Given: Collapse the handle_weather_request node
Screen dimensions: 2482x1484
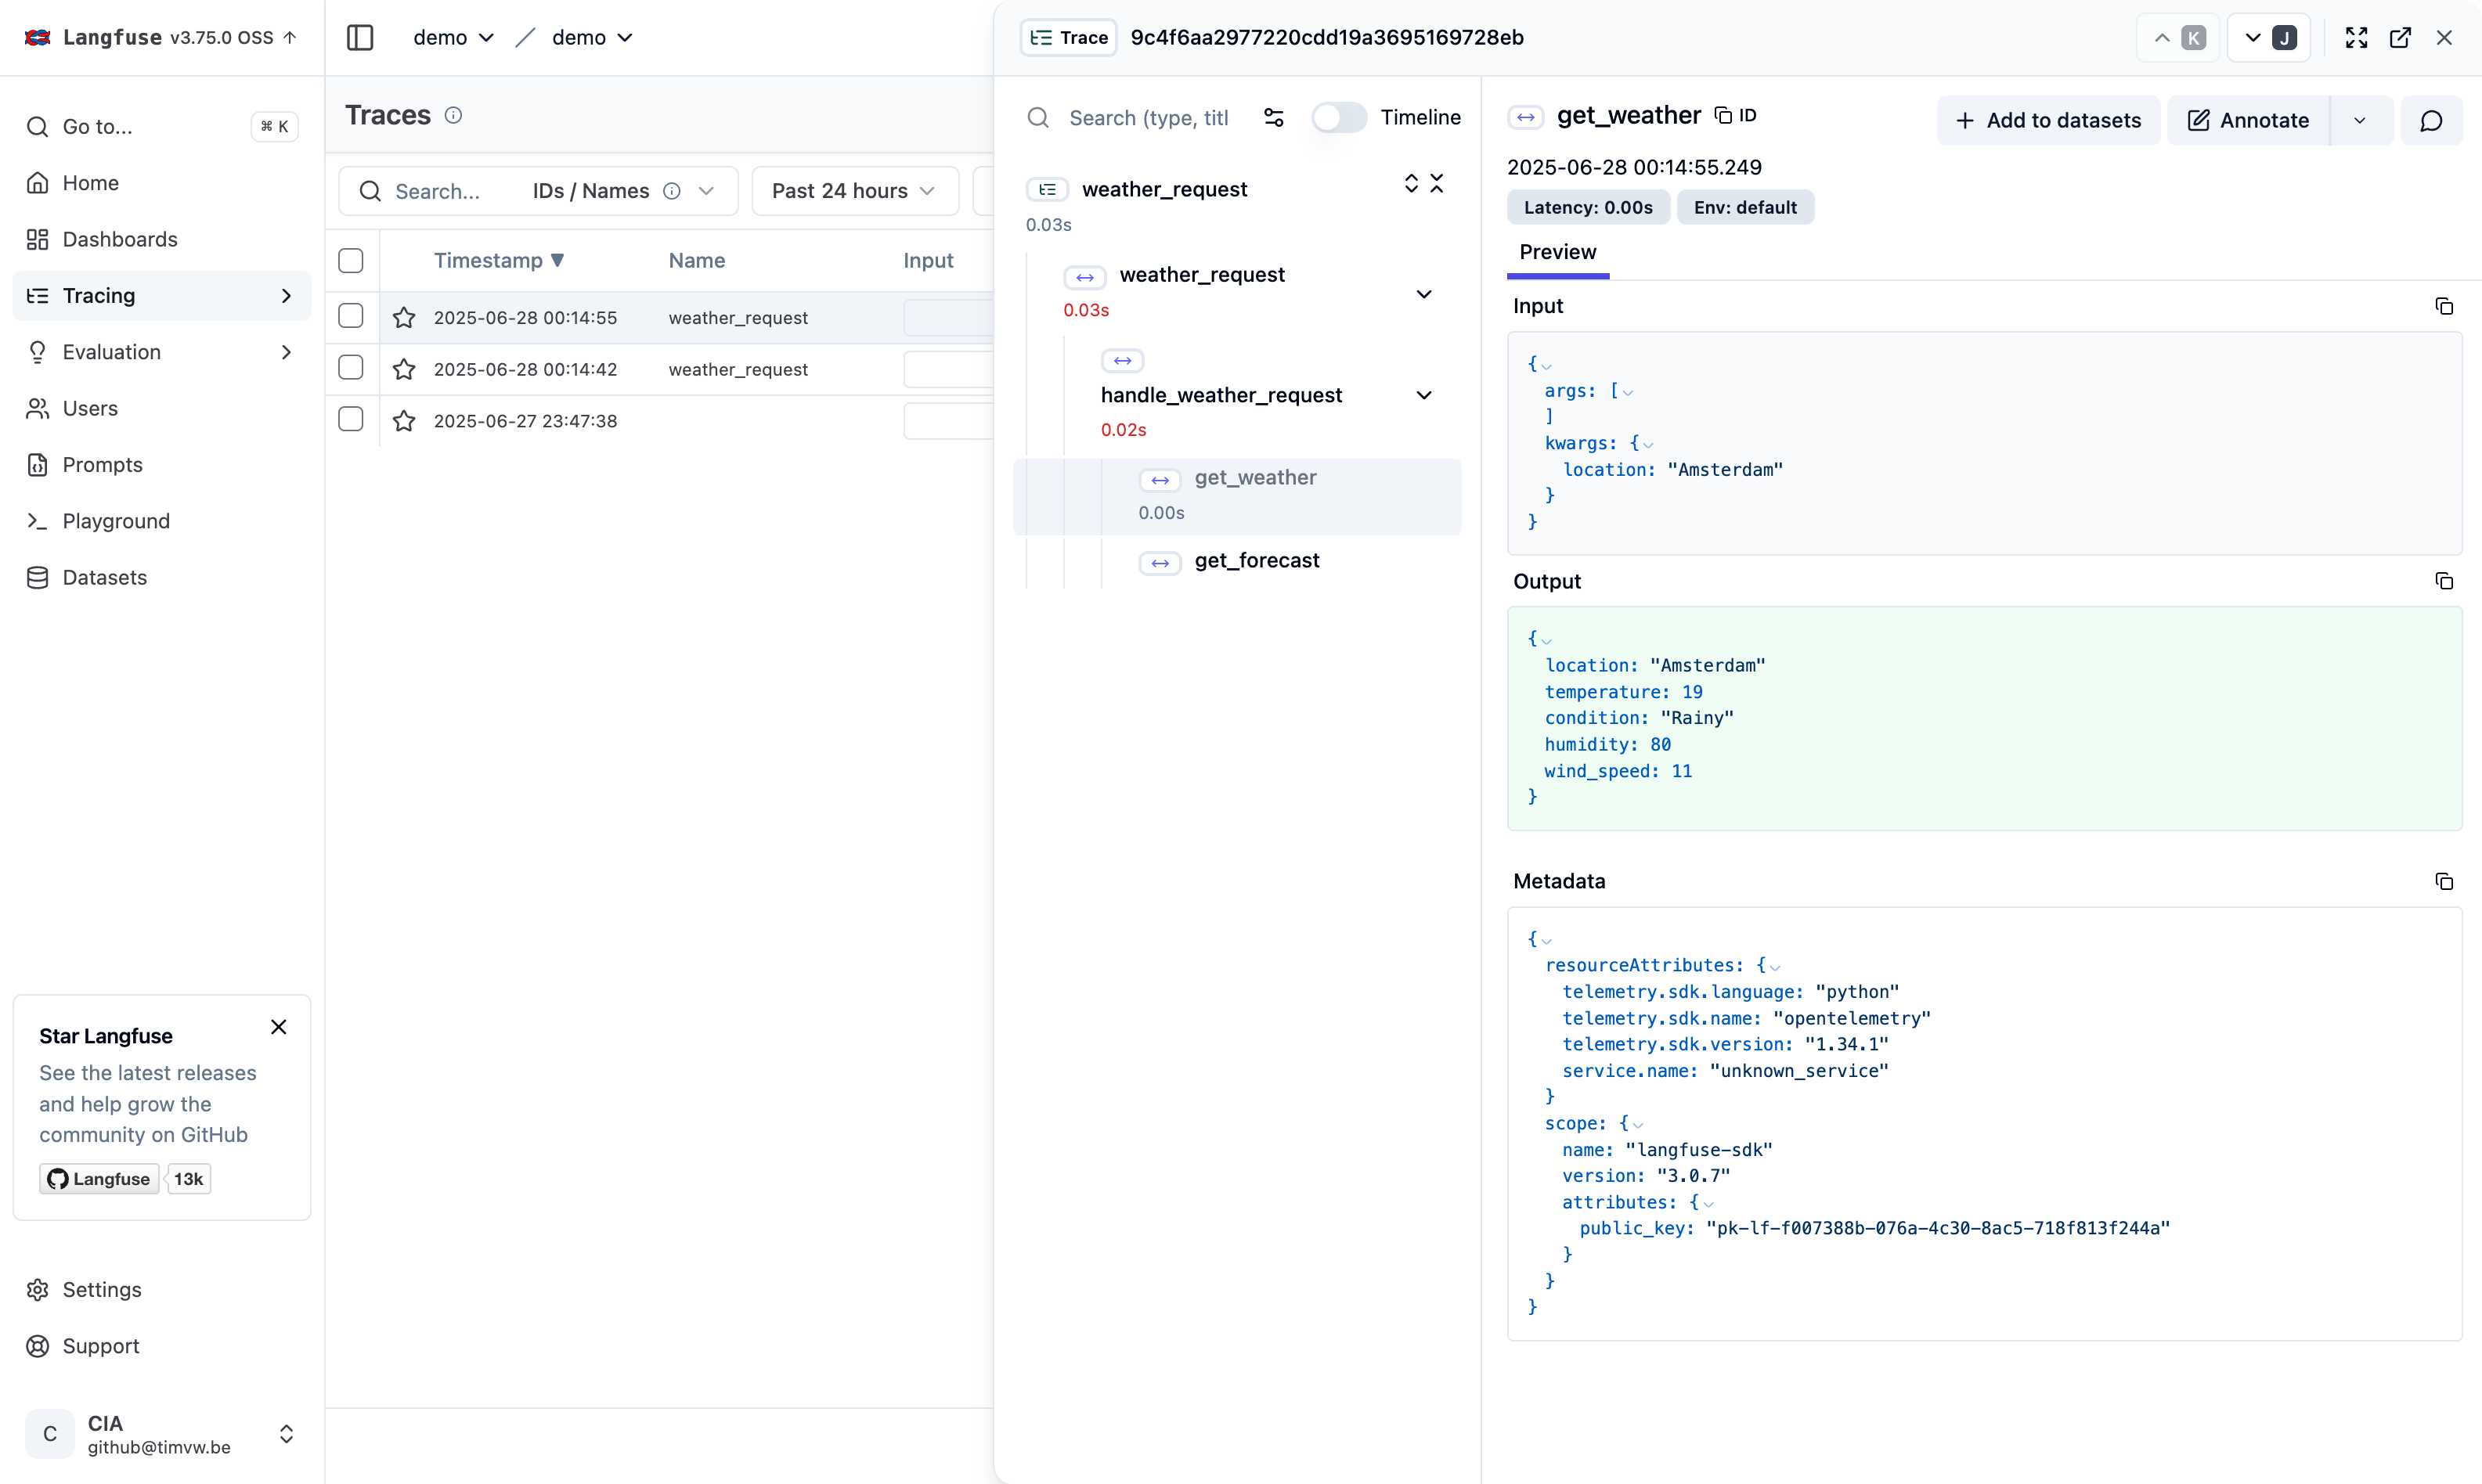Looking at the screenshot, I should tap(1424, 395).
